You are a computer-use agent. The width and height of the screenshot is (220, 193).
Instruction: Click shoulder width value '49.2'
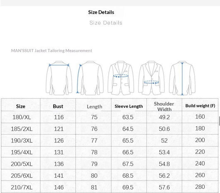click(x=164, y=117)
